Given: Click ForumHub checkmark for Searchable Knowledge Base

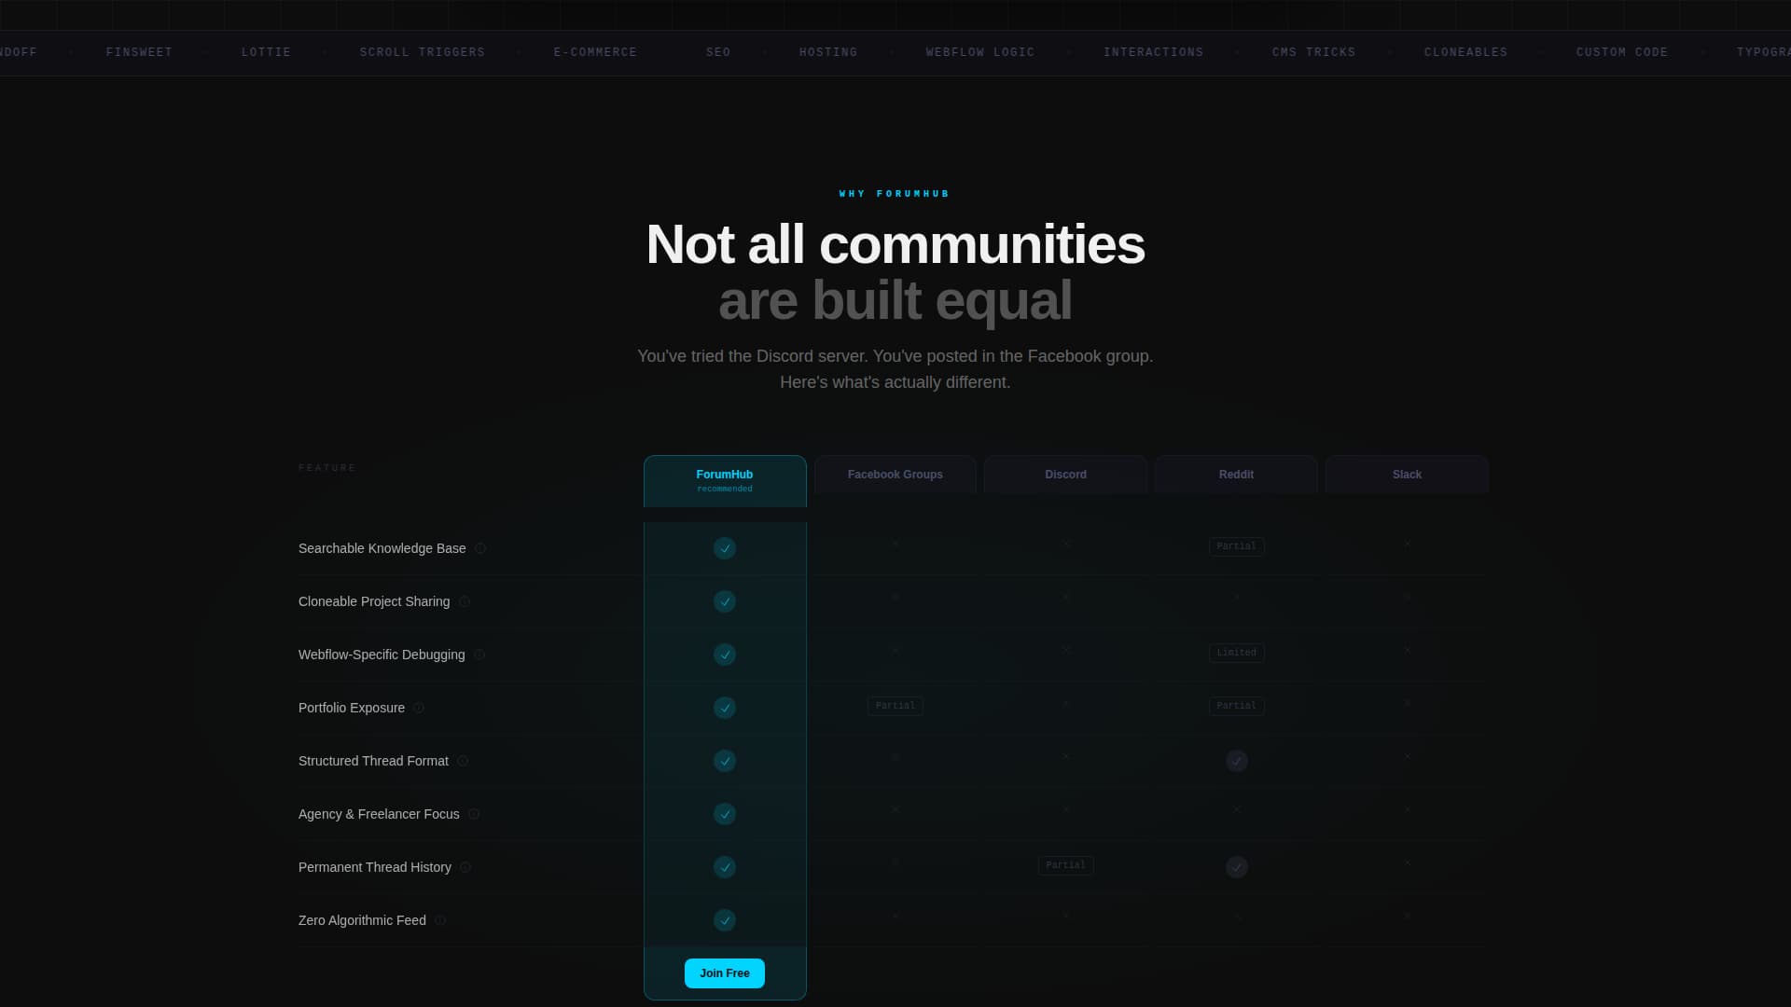Looking at the screenshot, I should [x=725, y=548].
